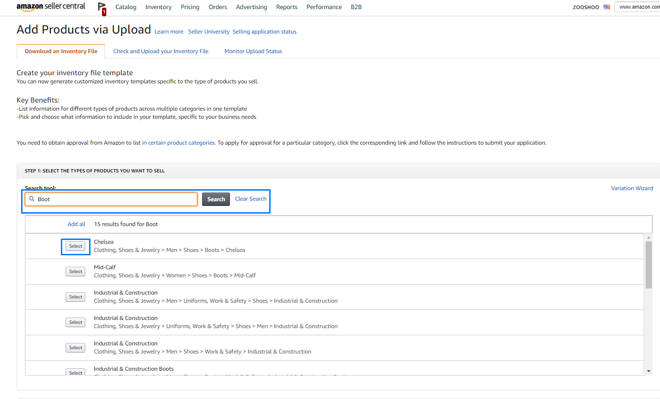
Task: Open the Catalog menu
Action: coord(125,7)
